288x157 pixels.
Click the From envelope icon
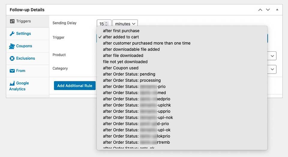pyautogui.click(x=12, y=71)
